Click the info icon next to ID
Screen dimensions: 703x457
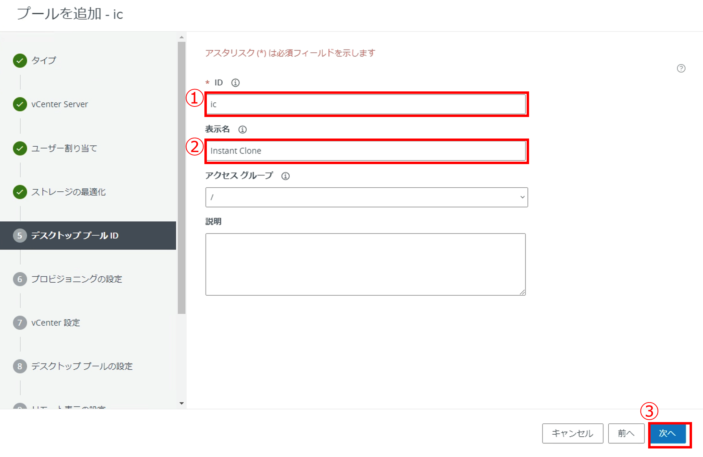235,83
